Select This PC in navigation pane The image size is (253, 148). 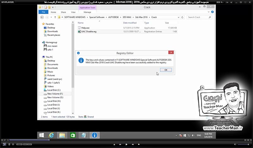click(49, 57)
